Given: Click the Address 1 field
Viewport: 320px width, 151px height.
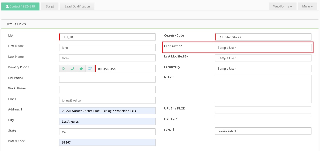Looking at the screenshot, I should 107,111.
